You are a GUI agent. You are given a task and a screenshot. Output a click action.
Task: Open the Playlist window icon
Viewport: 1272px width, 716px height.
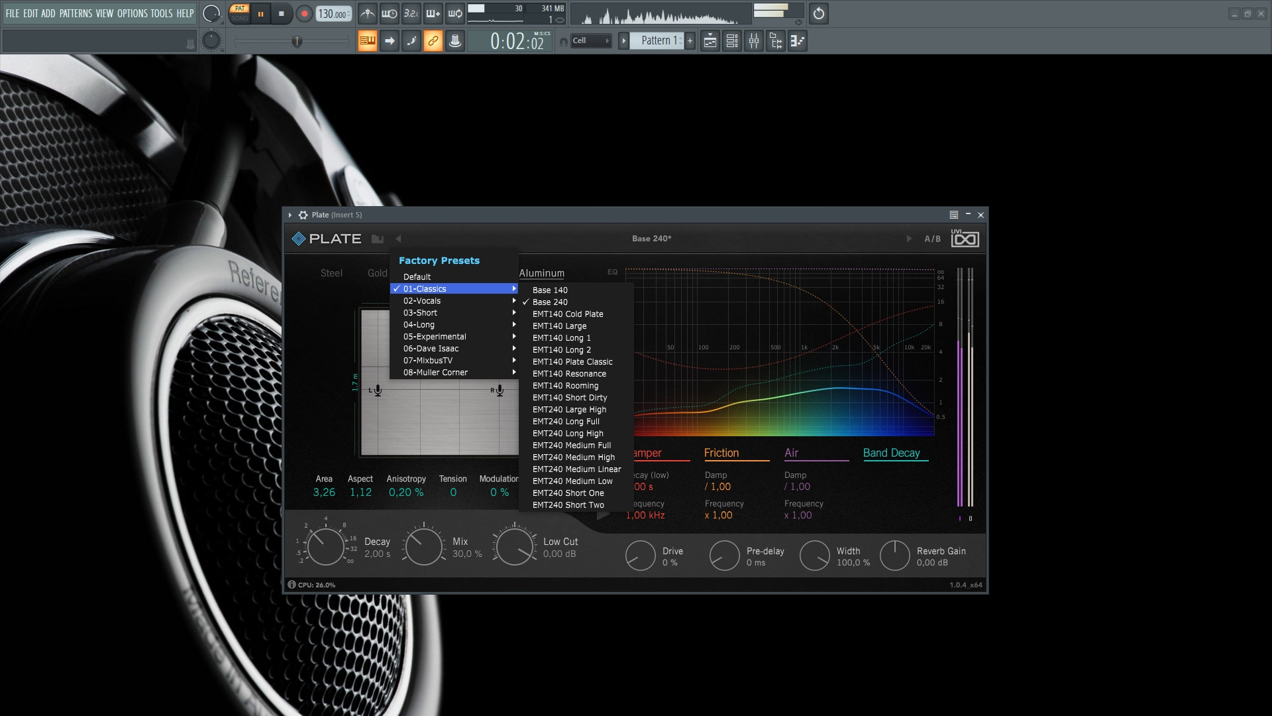710,41
